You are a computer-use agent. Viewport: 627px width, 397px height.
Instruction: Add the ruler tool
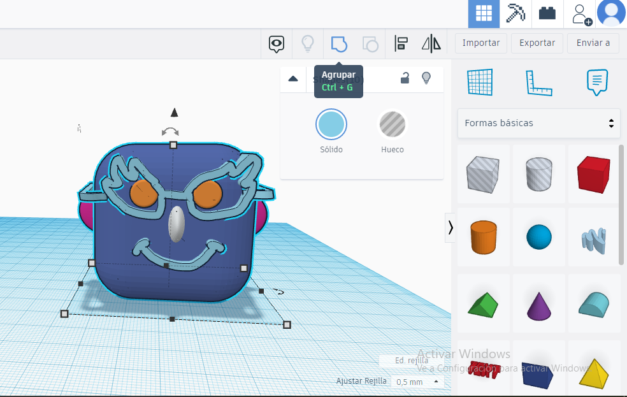pyautogui.click(x=538, y=83)
